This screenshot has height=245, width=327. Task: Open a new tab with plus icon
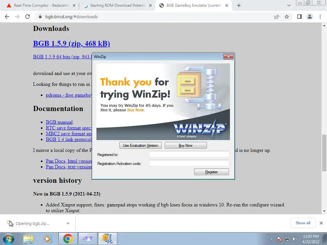tap(239, 6)
